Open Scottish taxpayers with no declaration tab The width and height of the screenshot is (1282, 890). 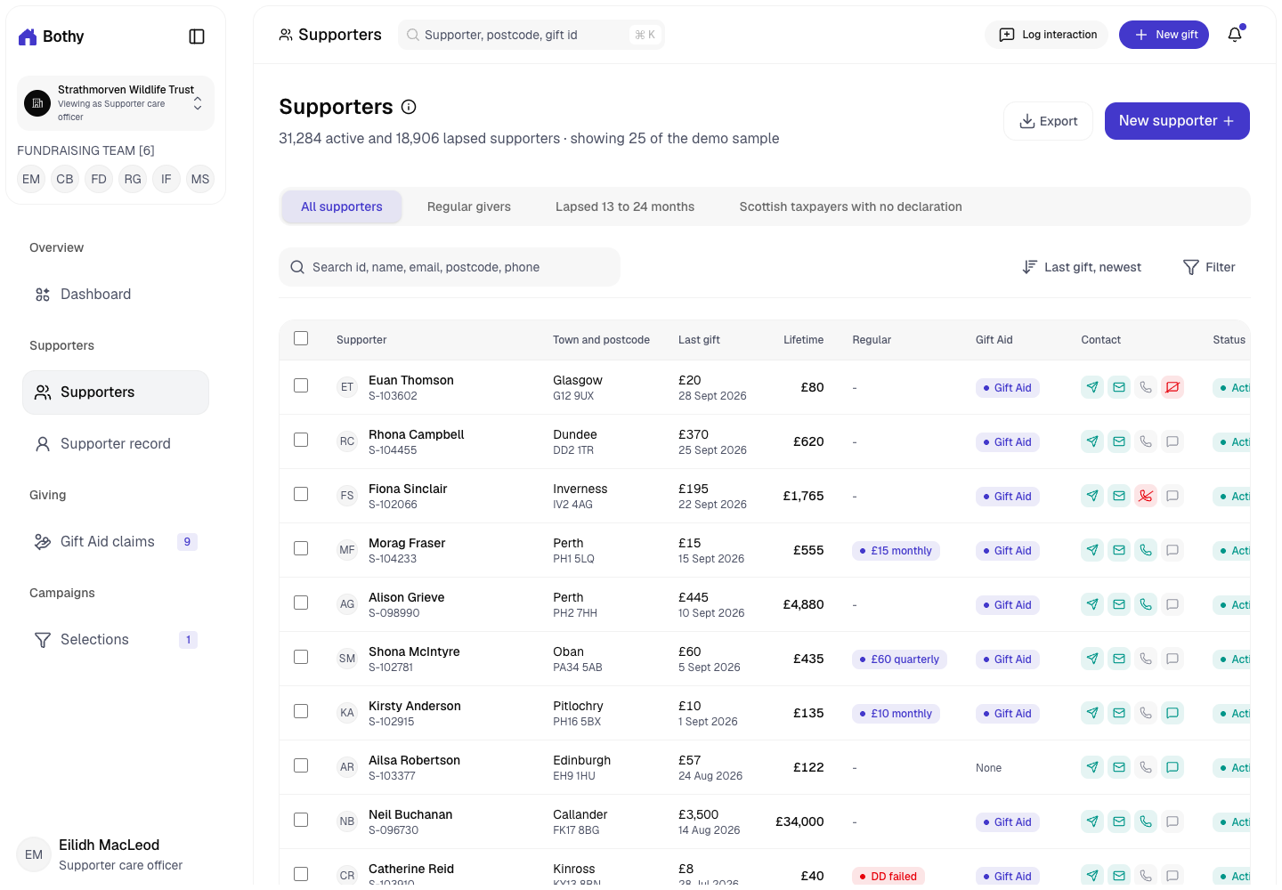point(850,206)
